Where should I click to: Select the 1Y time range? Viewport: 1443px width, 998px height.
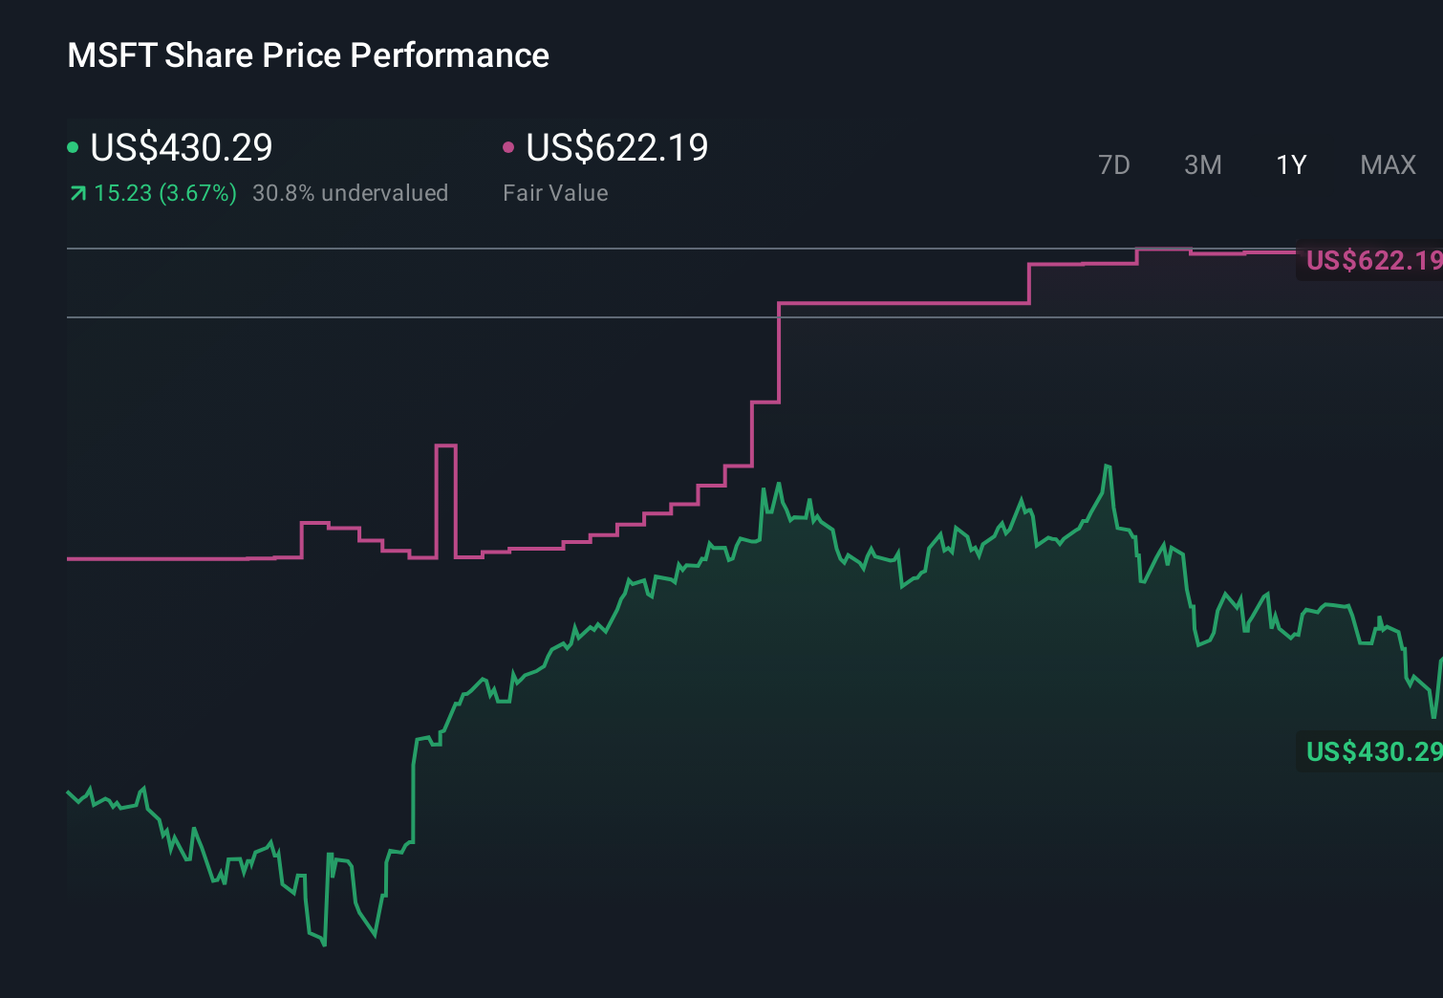pyautogui.click(x=1290, y=164)
